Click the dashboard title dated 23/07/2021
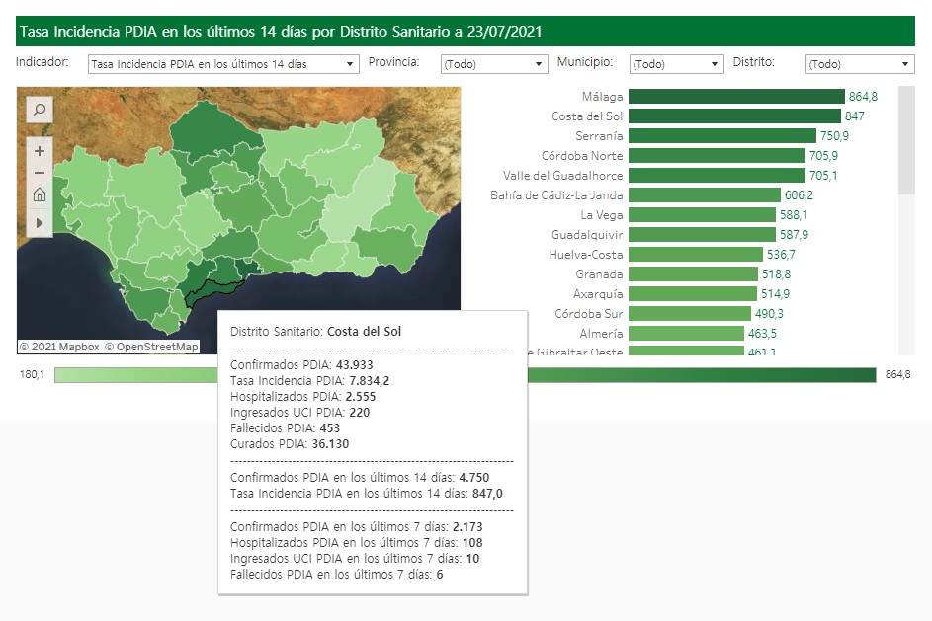This screenshot has width=932, height=621. [x=281, y=32]
